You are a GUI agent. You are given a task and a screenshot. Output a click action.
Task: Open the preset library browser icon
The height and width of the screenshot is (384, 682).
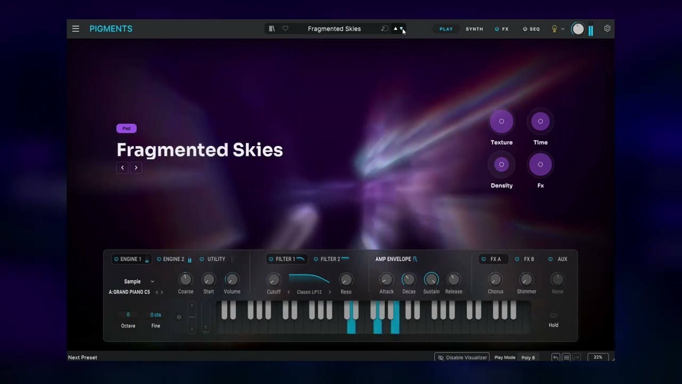point(272,29)
